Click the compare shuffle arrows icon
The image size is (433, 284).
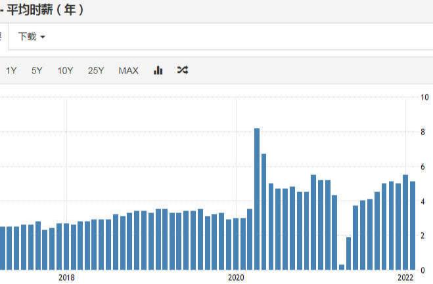pos(183,71)
